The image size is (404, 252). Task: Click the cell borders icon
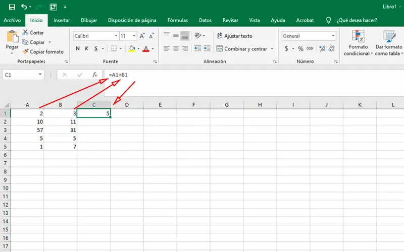point(114,48)
